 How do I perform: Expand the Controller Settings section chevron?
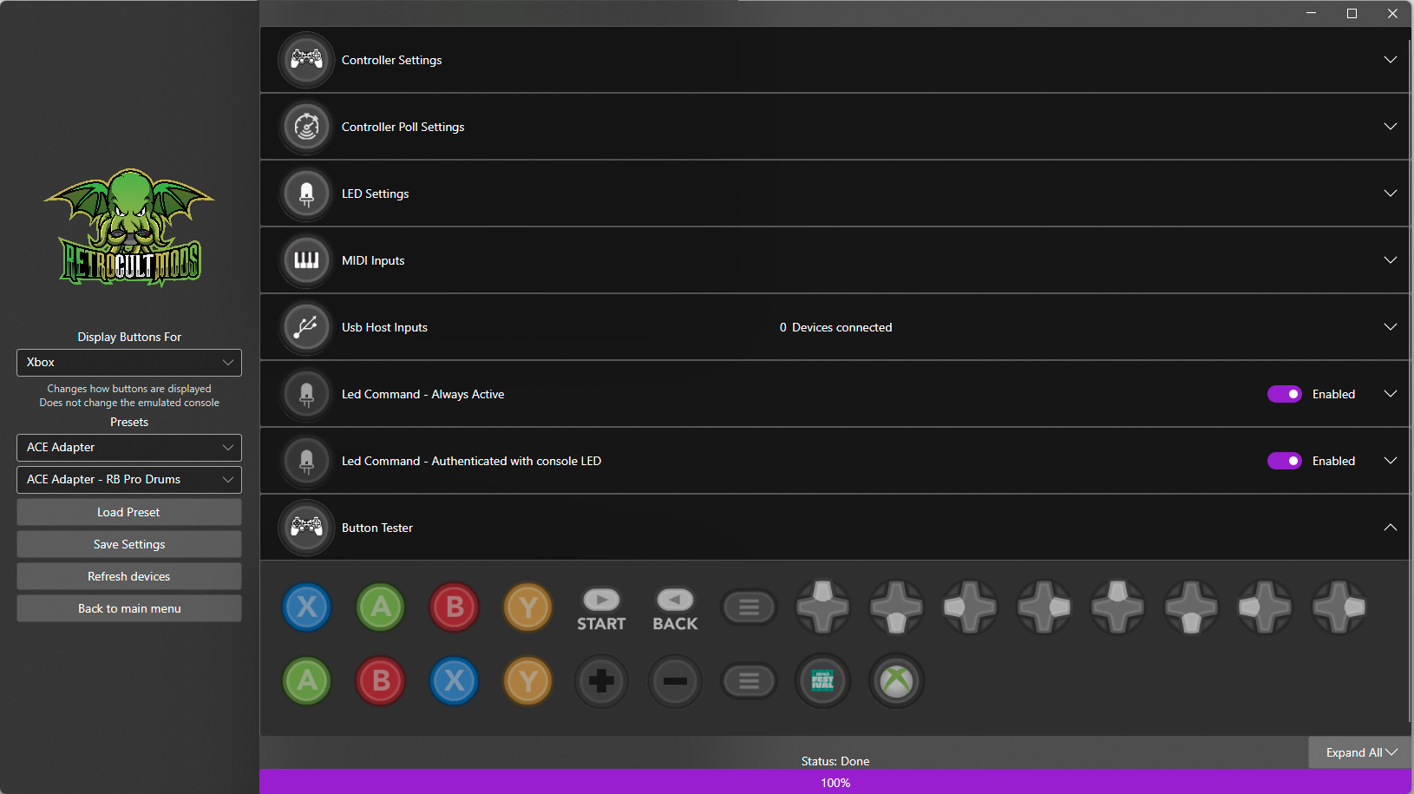tap(1390, 60)
